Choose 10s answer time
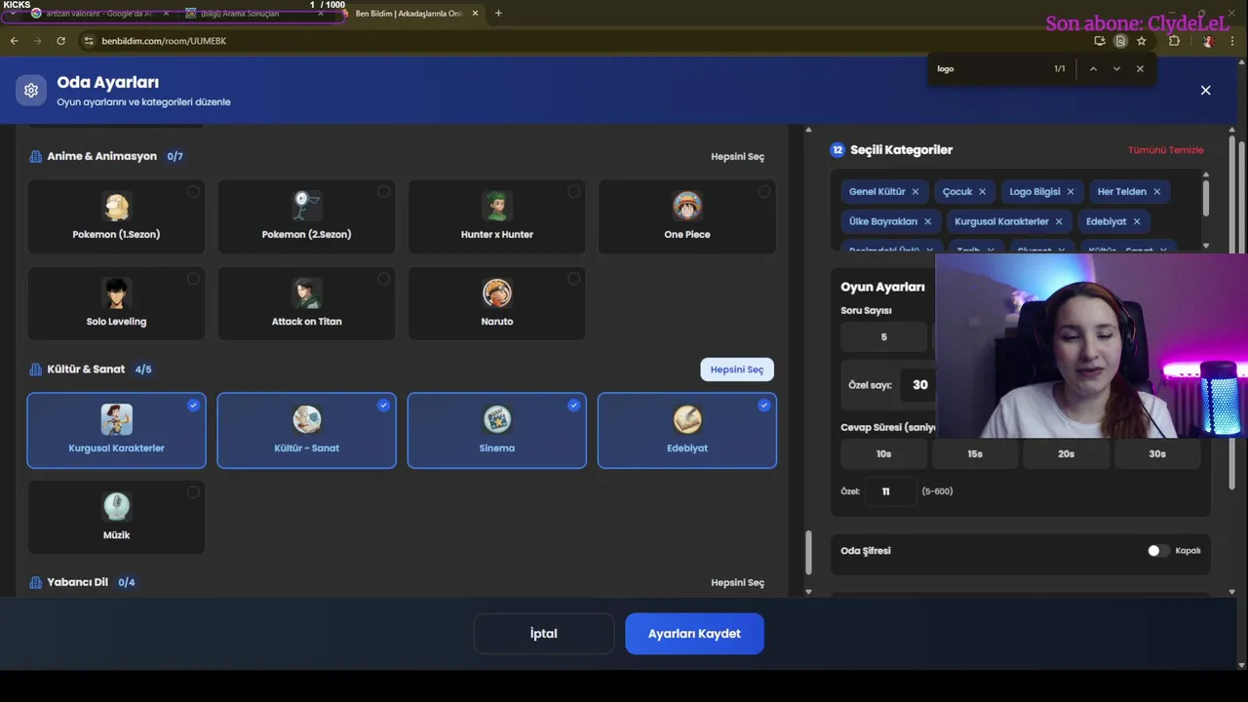Viewport: 1248px width, 702px height. [x=883, y=453]
